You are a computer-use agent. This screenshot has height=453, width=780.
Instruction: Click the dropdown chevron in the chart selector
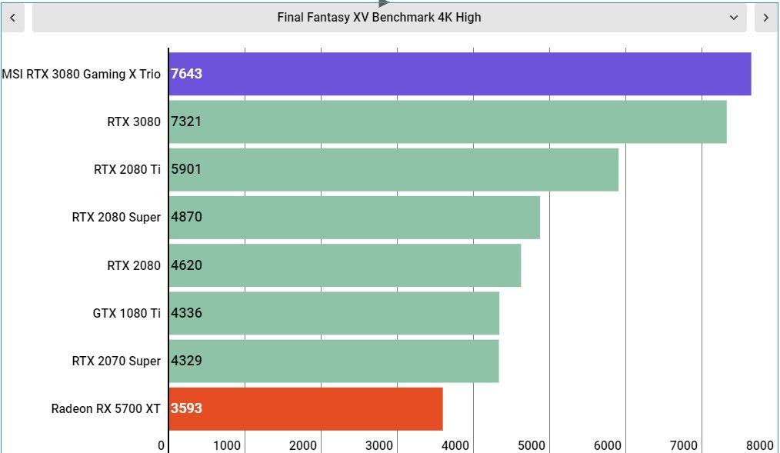pos(733,18)
